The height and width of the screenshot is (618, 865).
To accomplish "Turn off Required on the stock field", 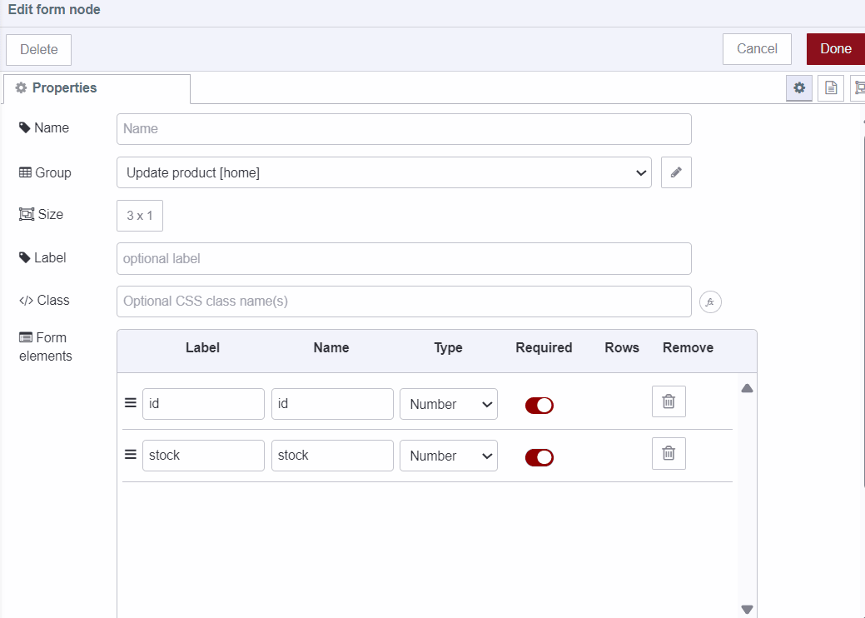I will (539, 457).
